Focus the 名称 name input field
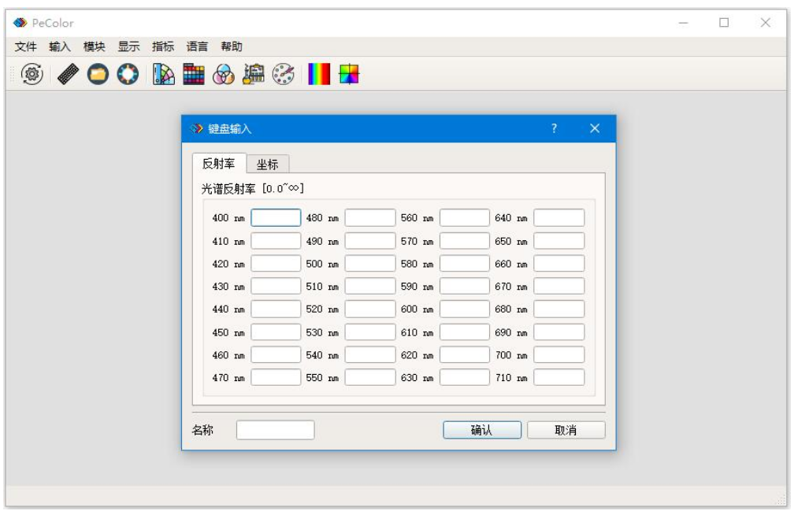Image resolution: width=794 pixels, height=511 pixels. tap(275, 430)
